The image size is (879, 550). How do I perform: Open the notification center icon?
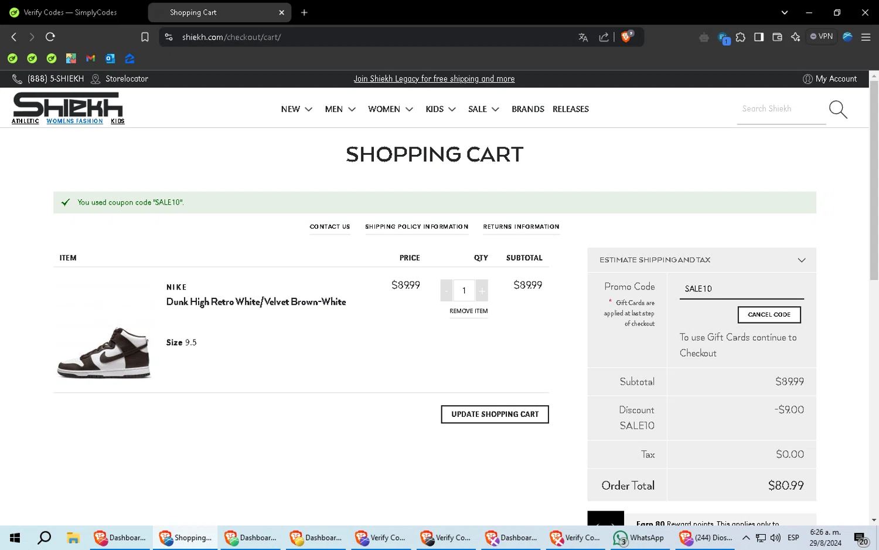(x=860, y=538)
